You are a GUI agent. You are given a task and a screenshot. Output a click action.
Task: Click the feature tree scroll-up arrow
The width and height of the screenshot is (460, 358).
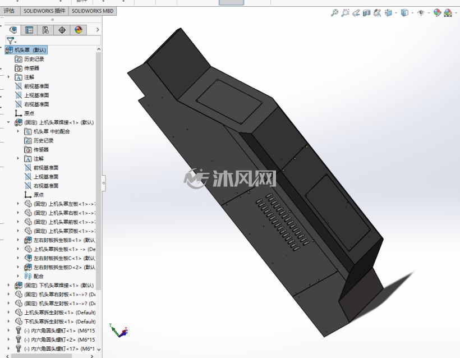(99, 49)
